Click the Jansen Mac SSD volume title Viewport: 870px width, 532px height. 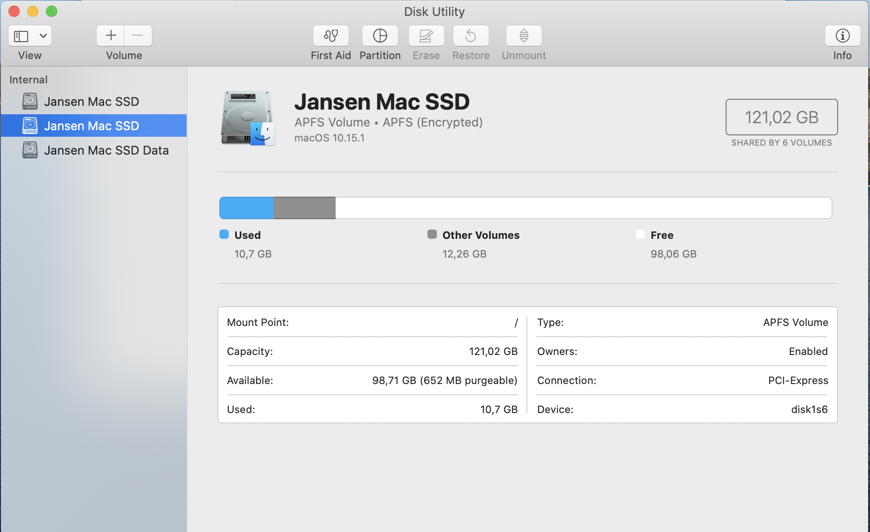[x=382, y=102]
